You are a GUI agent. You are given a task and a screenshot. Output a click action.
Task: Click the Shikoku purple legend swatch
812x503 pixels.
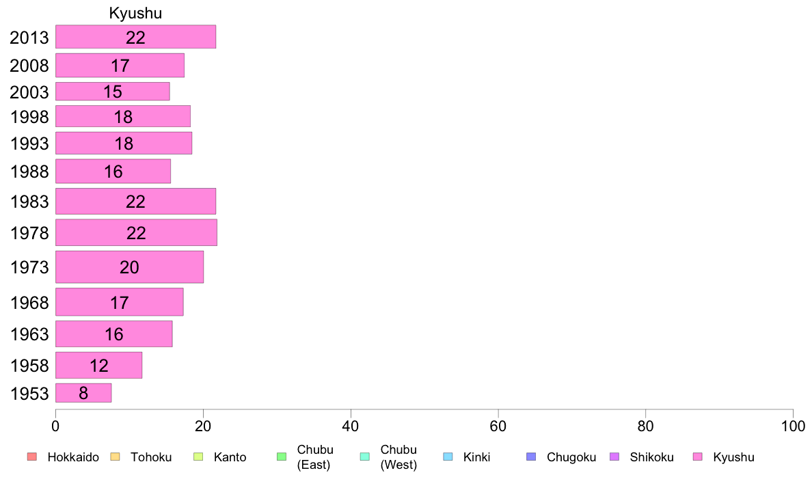pyautogui.click(x=614, y=457)
